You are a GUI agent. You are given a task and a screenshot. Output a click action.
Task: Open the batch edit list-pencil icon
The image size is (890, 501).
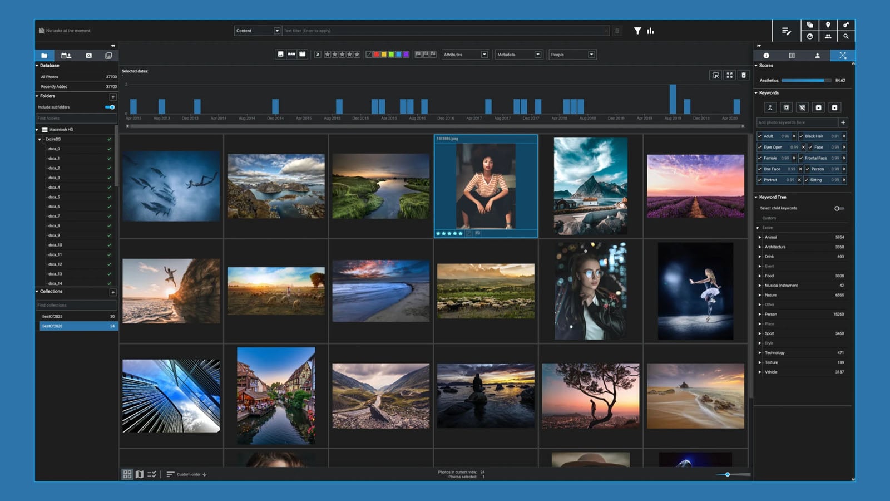coord(786,31)
